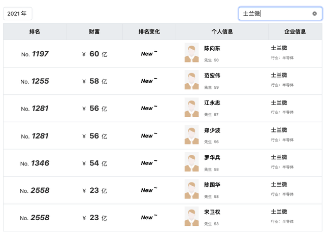Viewport: 325px width, 238px height.
Task: Open the 2021年 year dropdown
Action: point(18,14)
